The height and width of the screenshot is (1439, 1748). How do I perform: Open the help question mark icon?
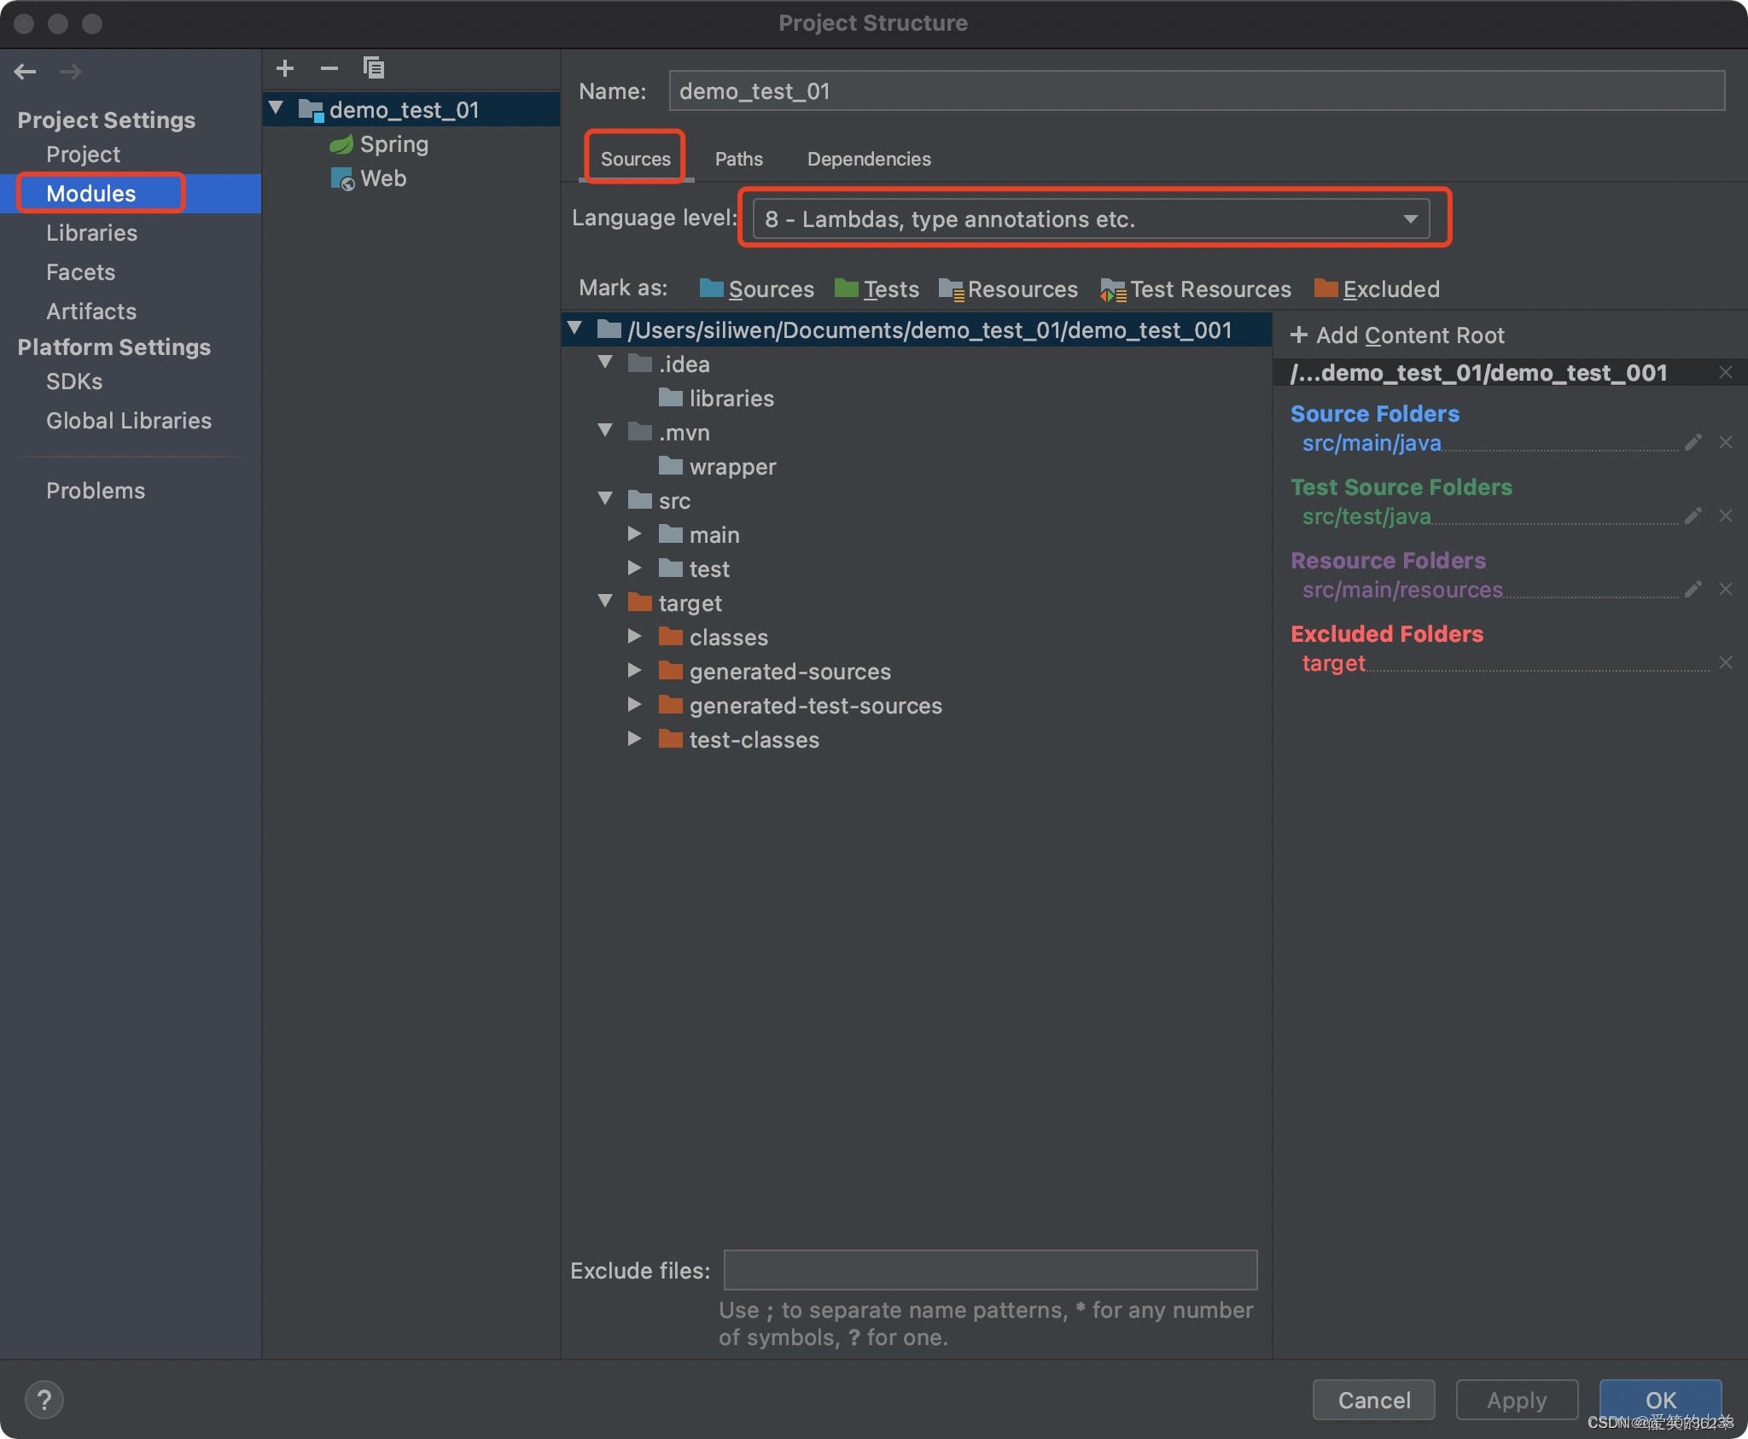pyautogui.click(x=44, y=1400)
